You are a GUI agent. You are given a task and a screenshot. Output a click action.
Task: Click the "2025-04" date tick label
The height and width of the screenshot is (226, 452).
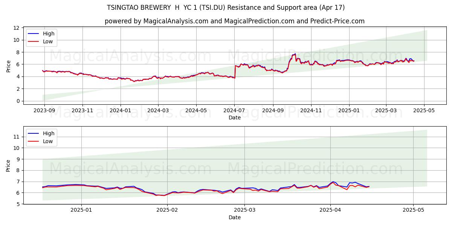[x=330, y=211]
